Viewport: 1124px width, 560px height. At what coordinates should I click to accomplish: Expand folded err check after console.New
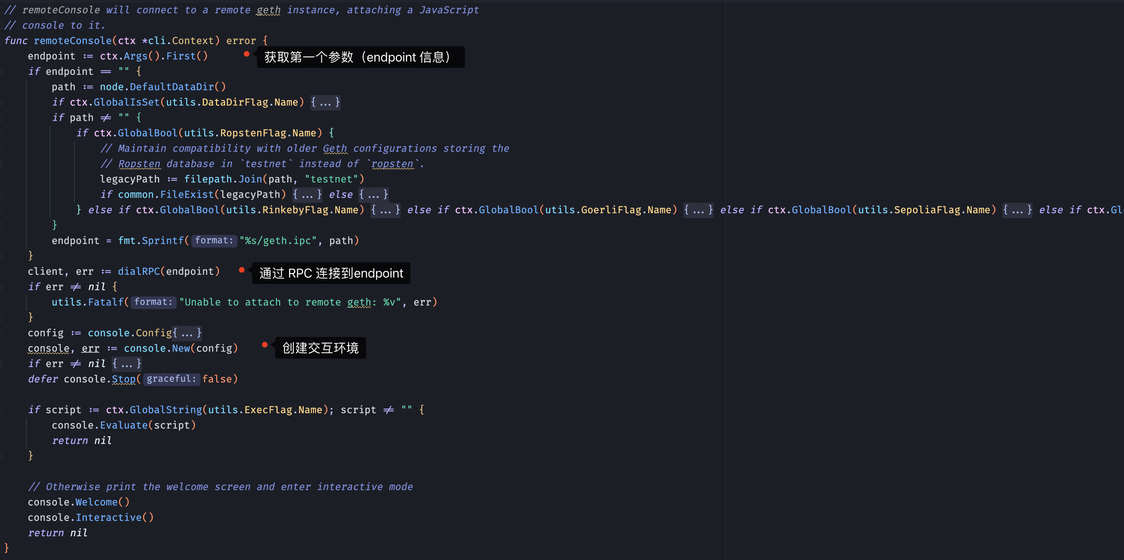coord(126,364)
